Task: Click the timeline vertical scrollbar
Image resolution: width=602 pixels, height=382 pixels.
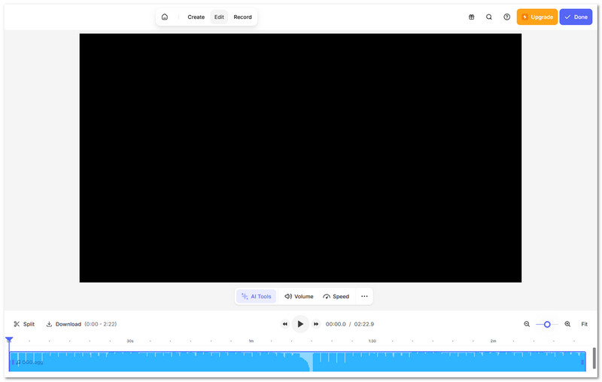Action: point(594,358)
